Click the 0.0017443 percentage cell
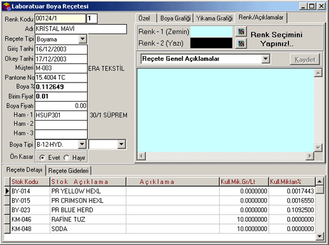 coord(292,191)
